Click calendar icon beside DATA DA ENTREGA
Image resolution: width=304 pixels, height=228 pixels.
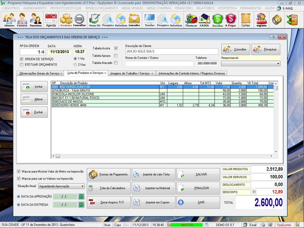[81, 205]
